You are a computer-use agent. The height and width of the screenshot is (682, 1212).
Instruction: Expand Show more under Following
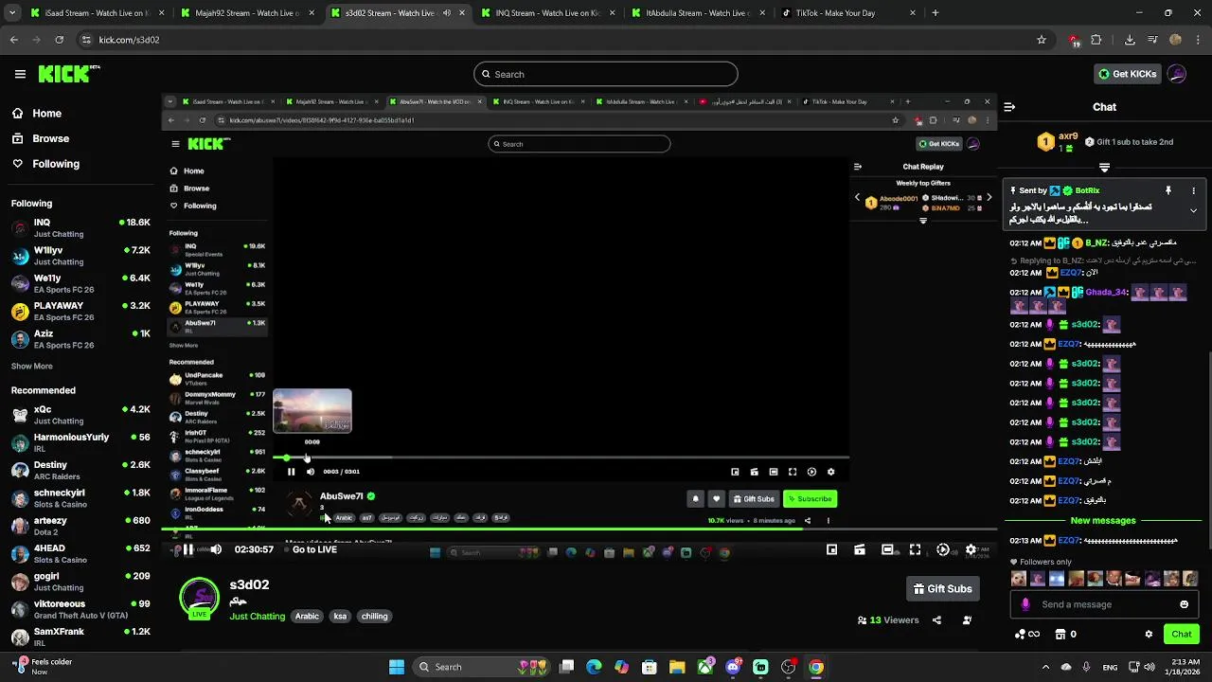click(x=31, y=367)
